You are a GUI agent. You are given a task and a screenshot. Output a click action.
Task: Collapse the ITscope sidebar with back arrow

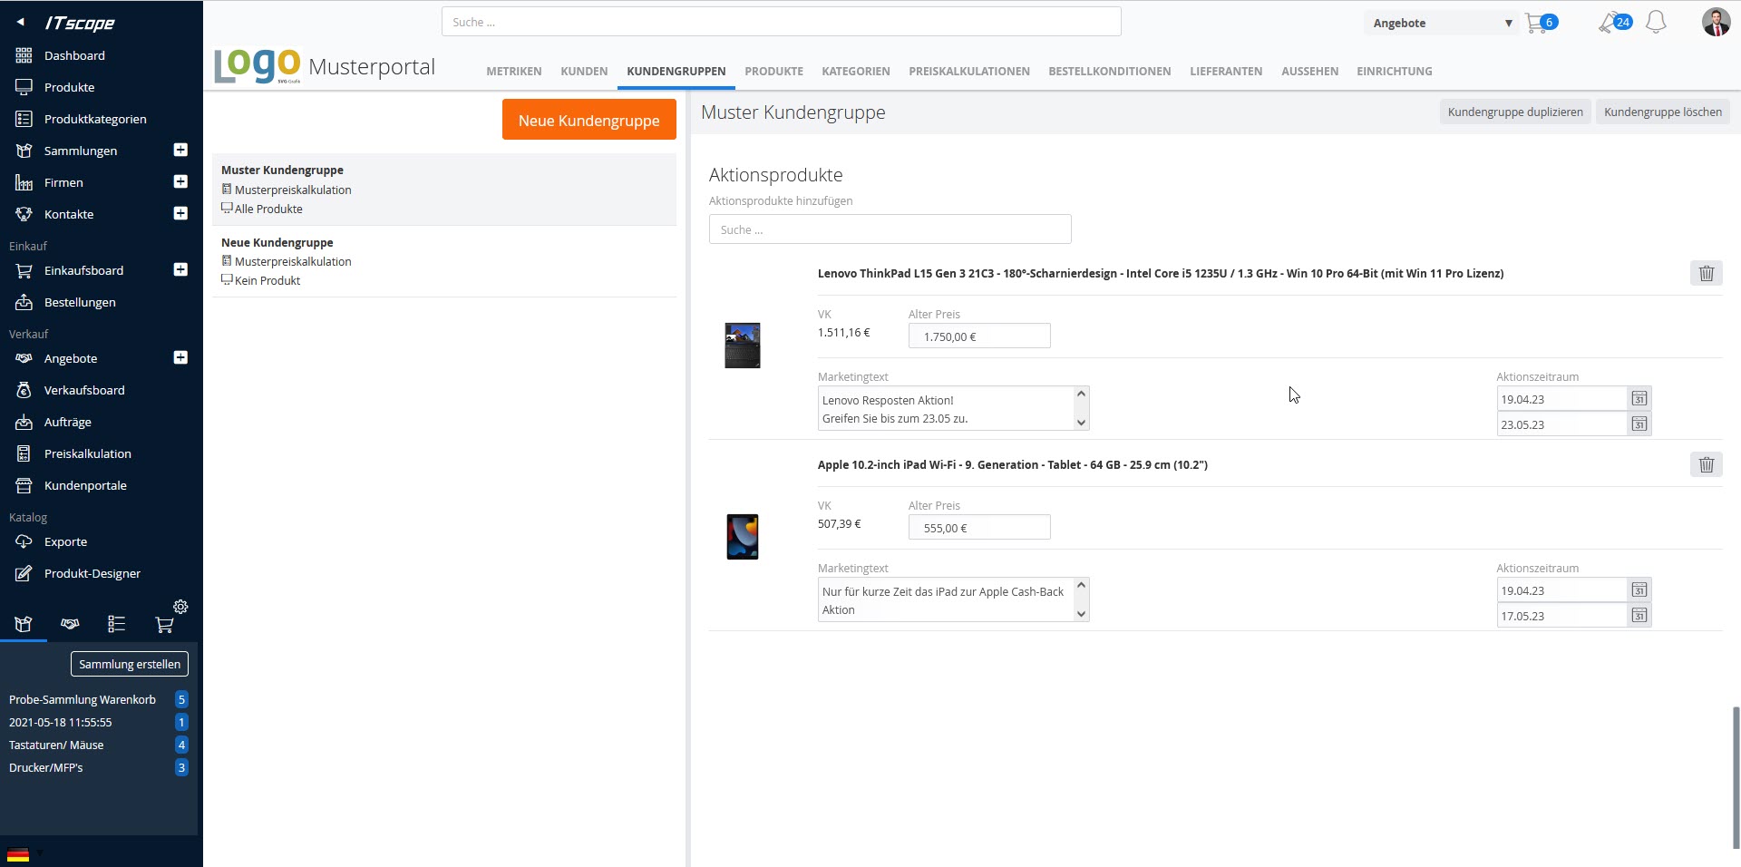pyautogui.click(x=20, y=23)
